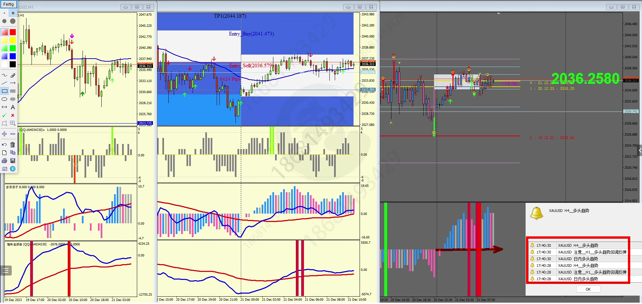Viewport: 642px width, 304px height.
Task: Pick the translucent red color swatch
Action: pyautogui.click(x=4, y=32)
